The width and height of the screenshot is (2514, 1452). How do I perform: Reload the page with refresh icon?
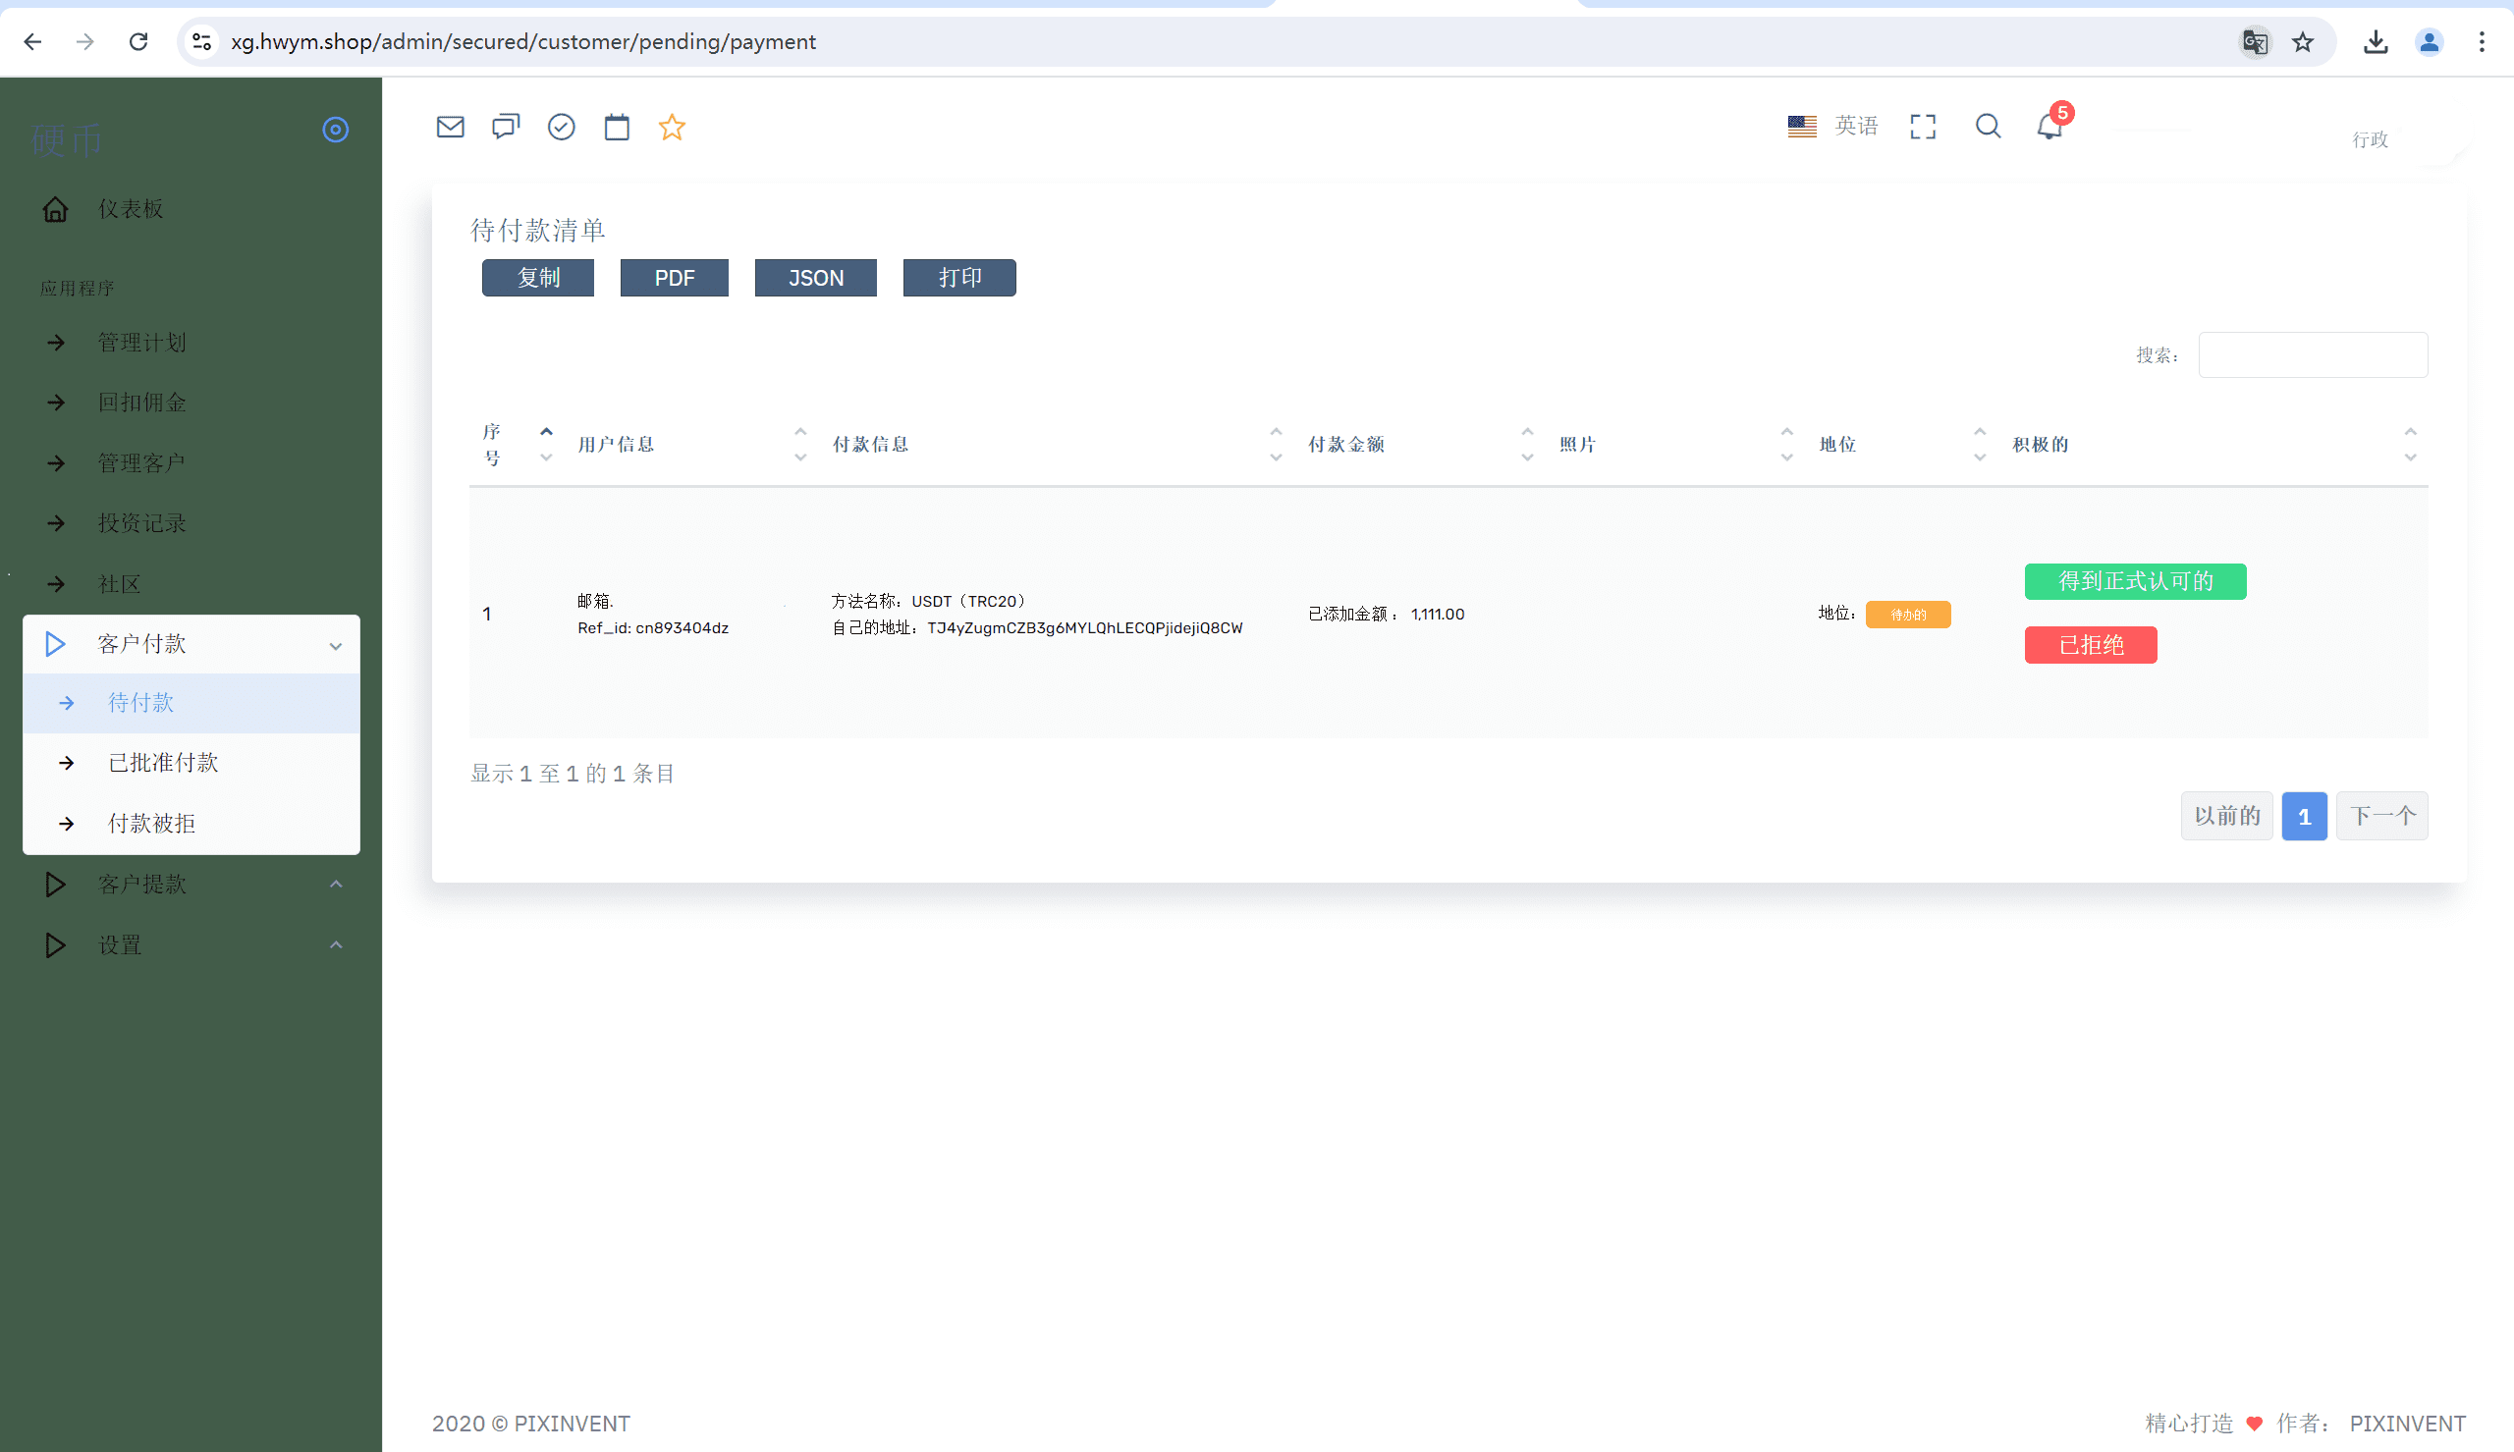[x=138, y=42]
